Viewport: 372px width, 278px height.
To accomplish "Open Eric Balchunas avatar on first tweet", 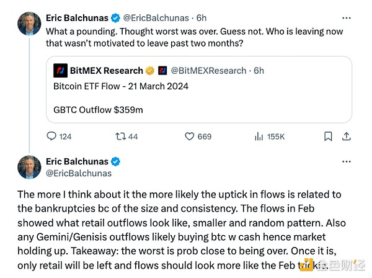I will point(29,23).
